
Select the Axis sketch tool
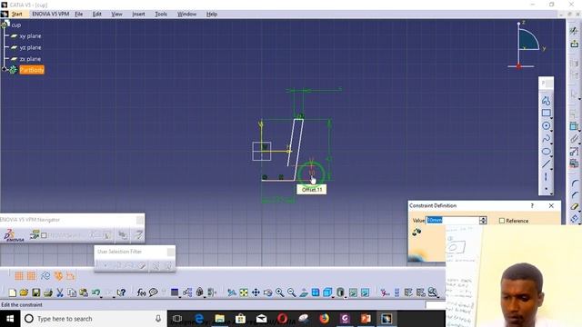546,177
